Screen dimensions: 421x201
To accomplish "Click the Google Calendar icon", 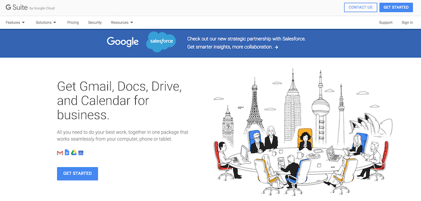I will [81, 153].
